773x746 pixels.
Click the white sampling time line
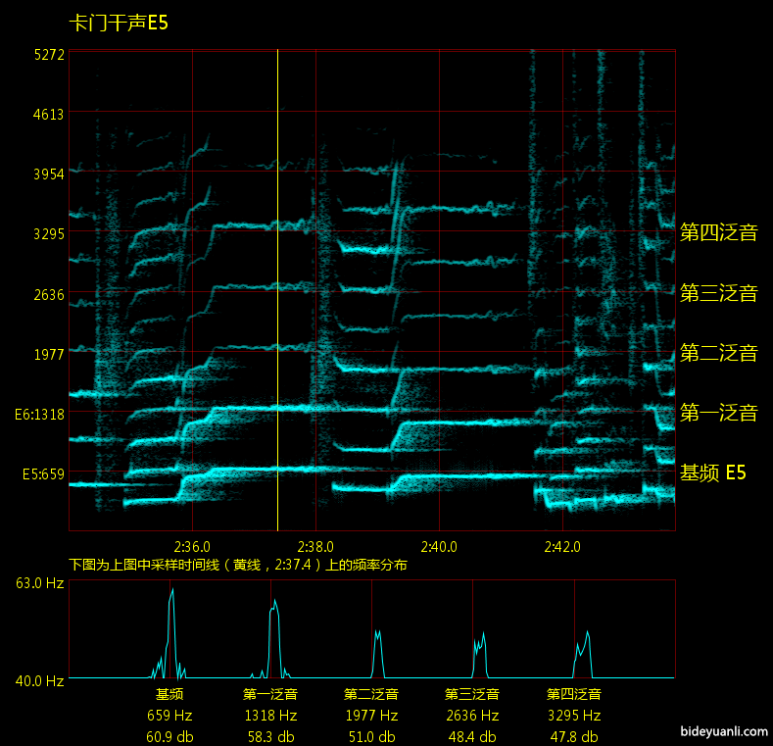coord(277,294)
